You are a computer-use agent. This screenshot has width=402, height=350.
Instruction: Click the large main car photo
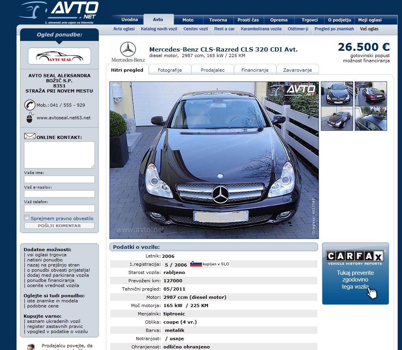pos(214,160)
